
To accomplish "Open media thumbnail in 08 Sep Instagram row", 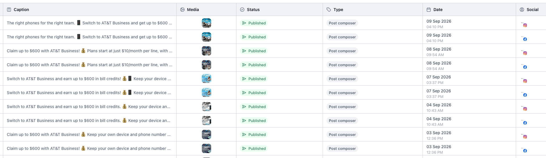I will pos(206,51).
